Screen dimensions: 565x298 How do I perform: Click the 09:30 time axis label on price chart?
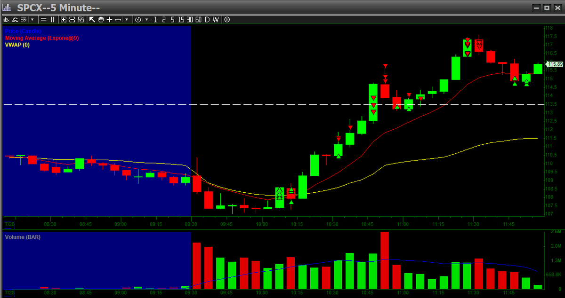[191, 224]
